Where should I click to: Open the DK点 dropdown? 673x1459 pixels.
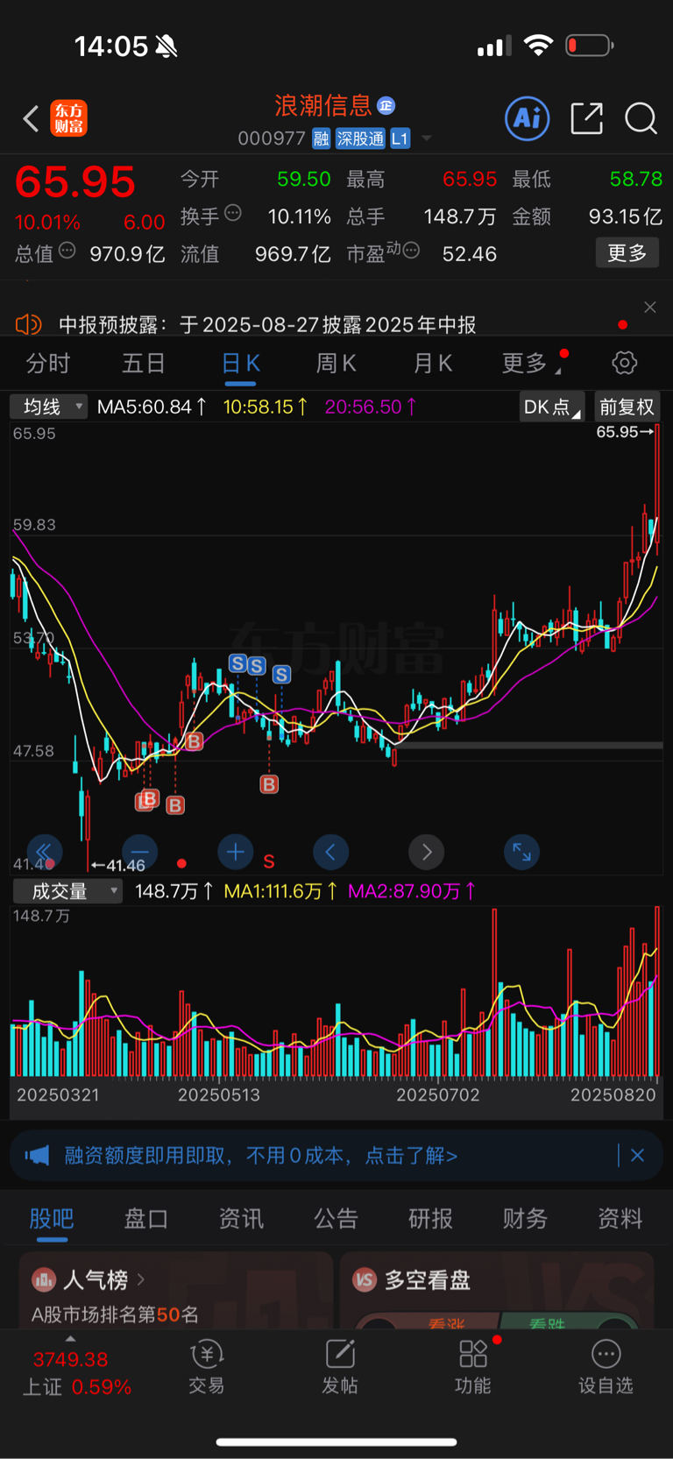551,407
